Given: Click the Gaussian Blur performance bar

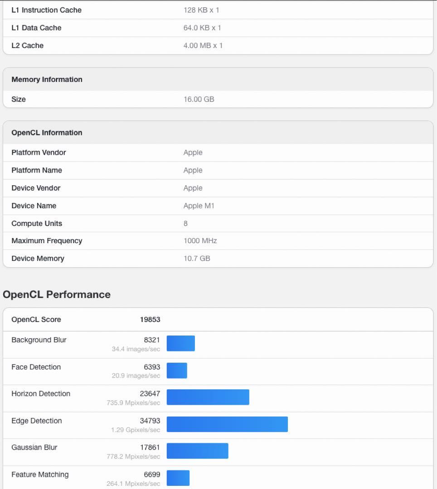Looking at the screenshot, I should 197,451.
